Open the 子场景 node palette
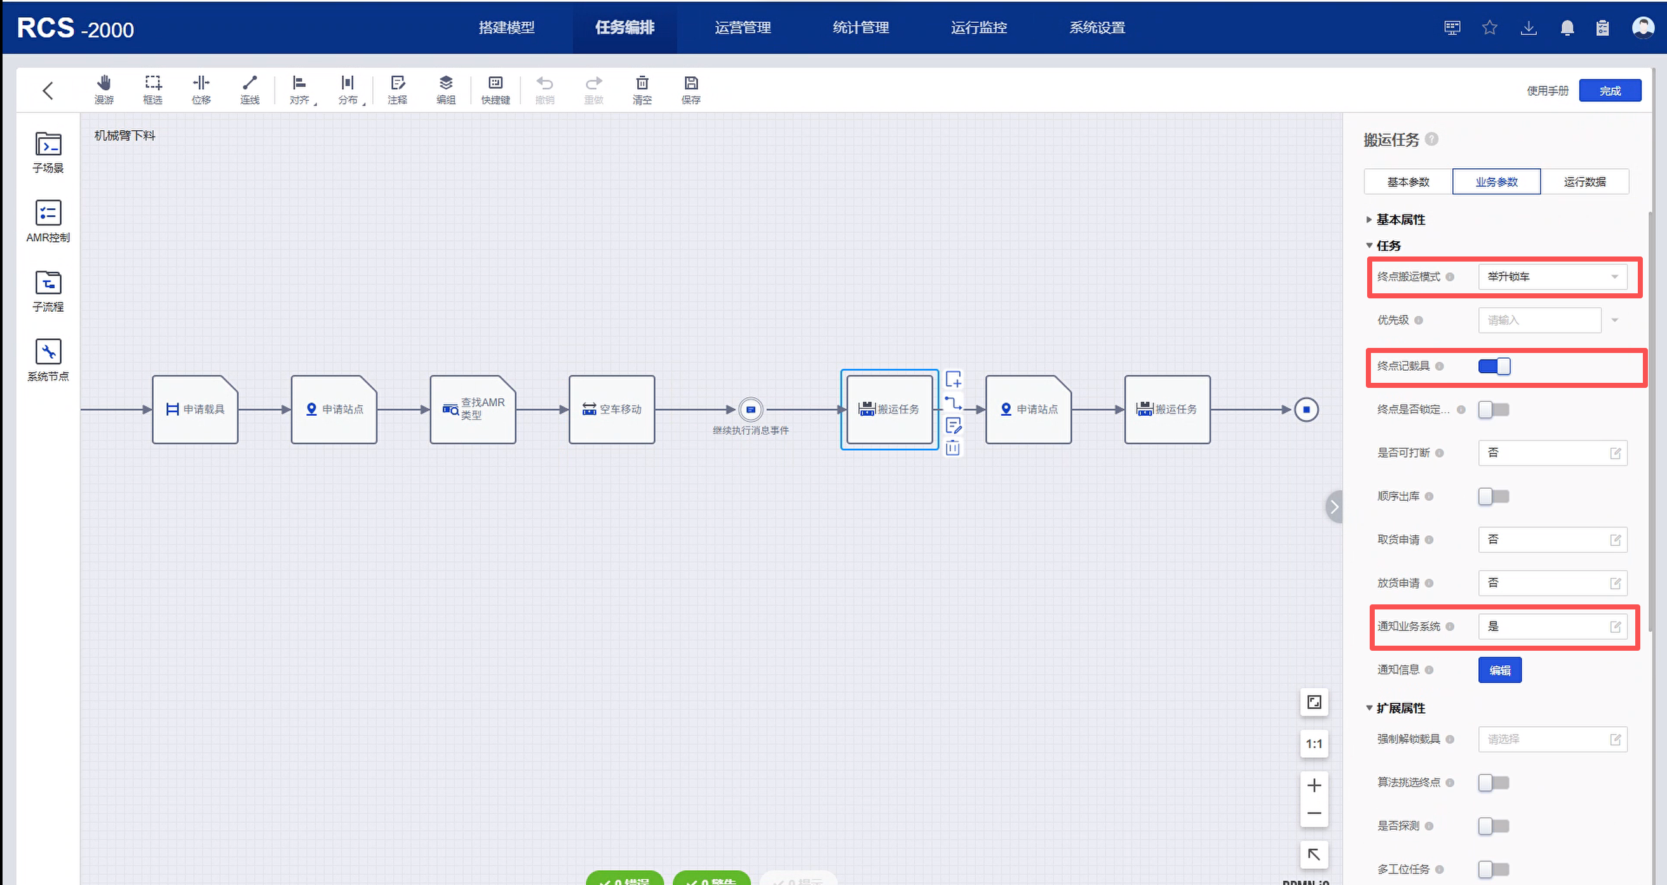This screenshot has width=1667, height=885. point(48,152)
